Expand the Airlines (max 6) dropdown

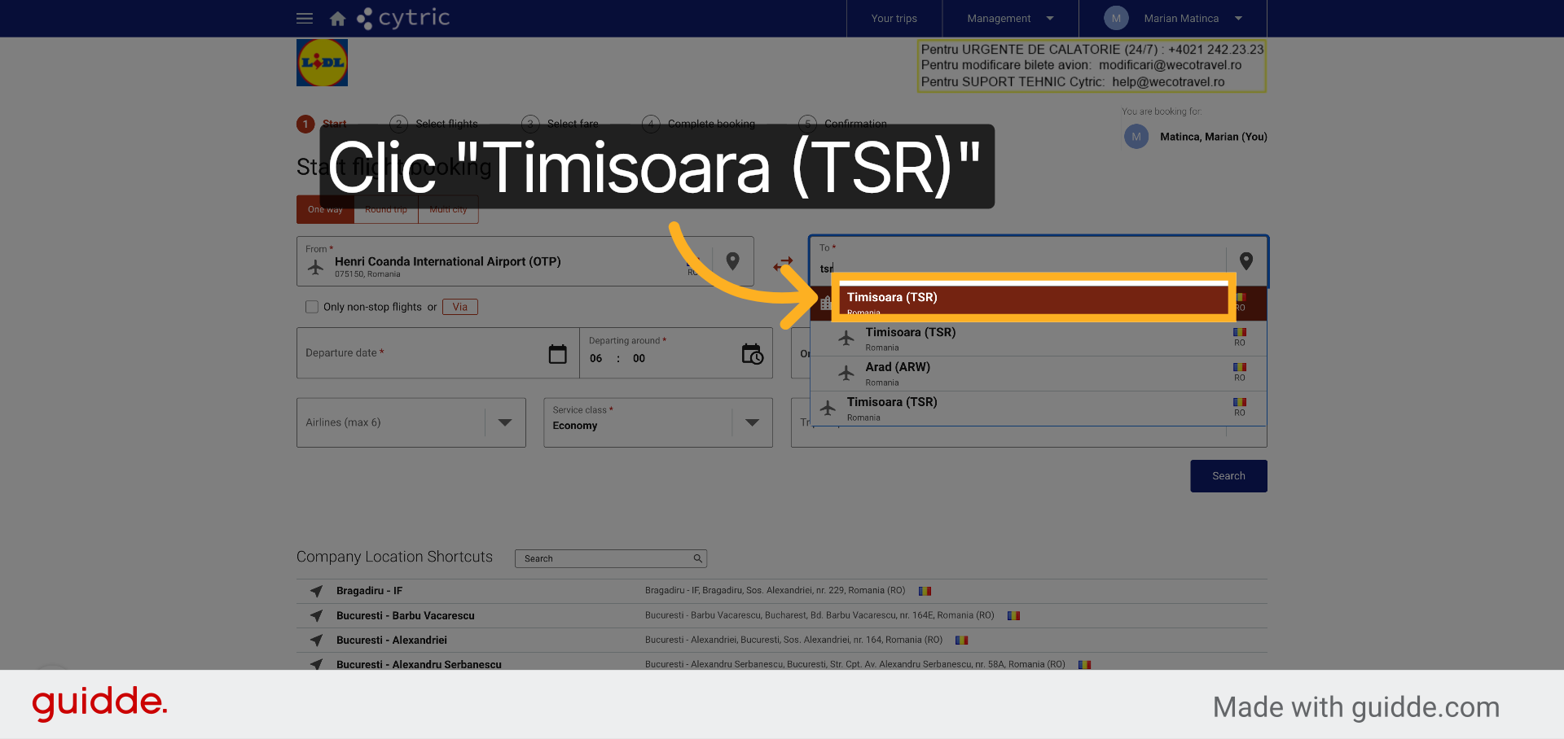coord(505,422)
